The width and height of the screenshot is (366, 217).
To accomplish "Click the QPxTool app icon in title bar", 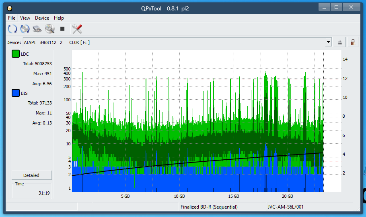I will click(10, 8).
